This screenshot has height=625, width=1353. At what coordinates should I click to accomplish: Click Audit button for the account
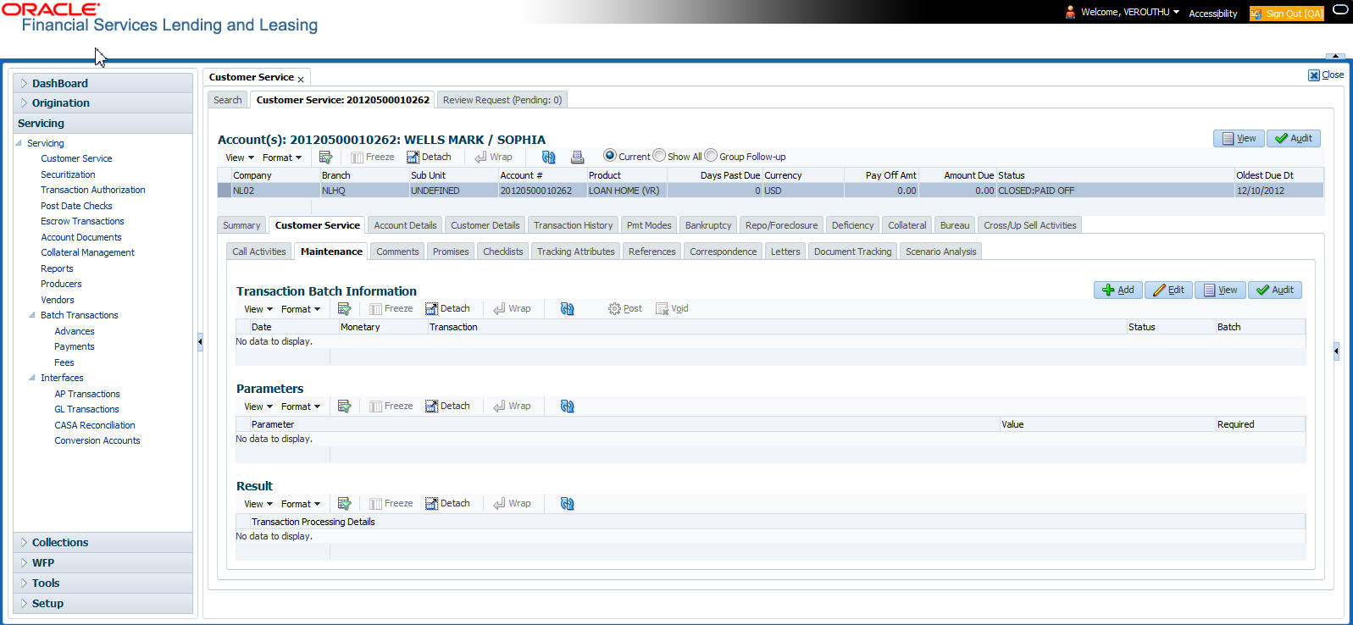[x=1294, y=138]
